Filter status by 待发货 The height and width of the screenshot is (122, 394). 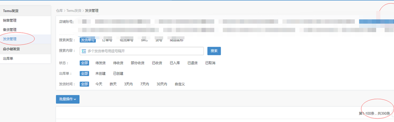coord(100,63)
